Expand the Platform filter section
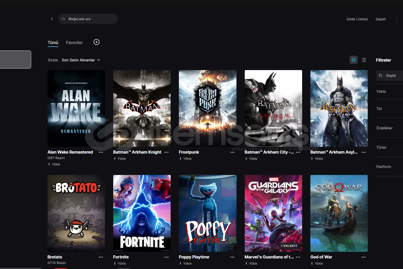The height and width of the screenshot is (269, 403). (389, 167)
